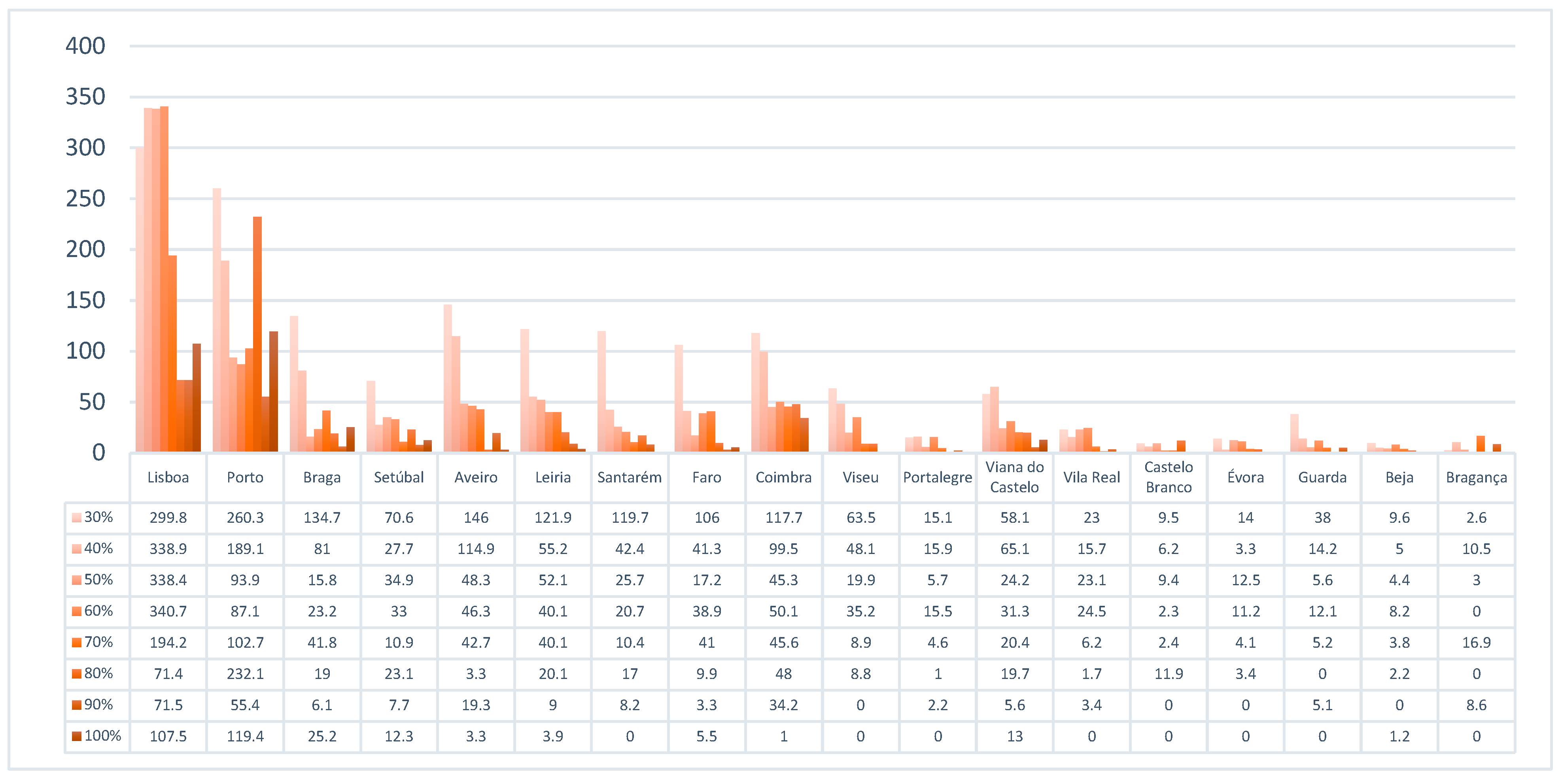This screenshot has height=779, width=1560.
Task: Click the 146 cell under Aveiro
Action: tap(475, 518)
